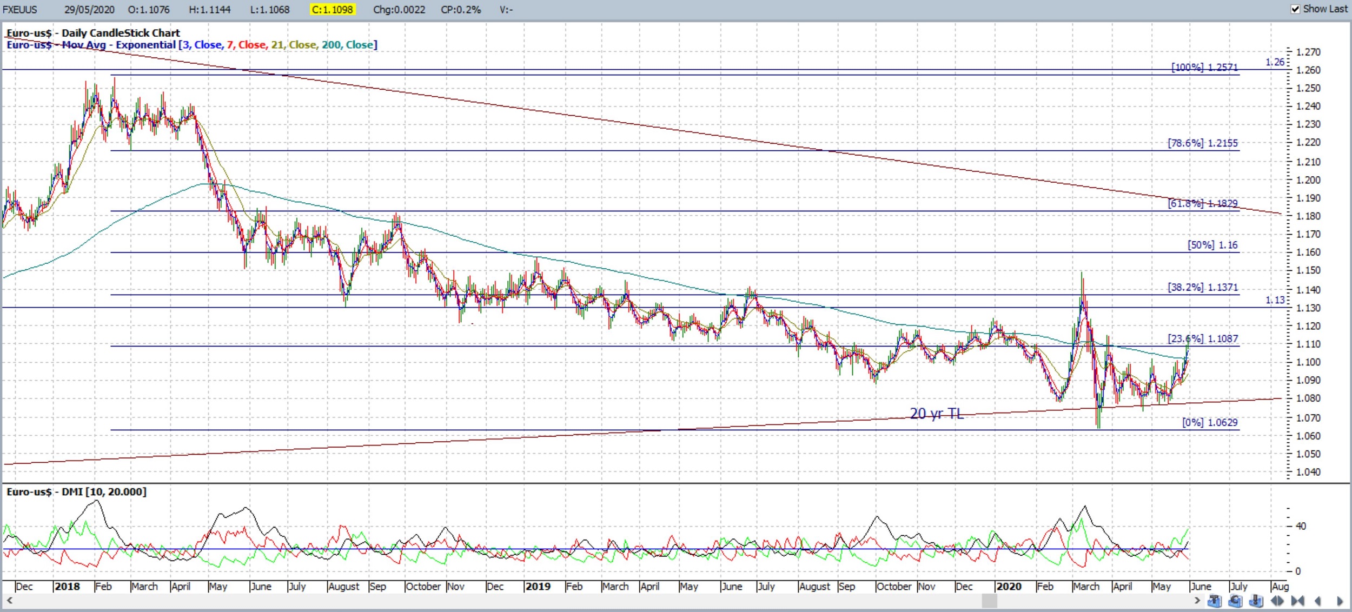Click the [38.2%] 1.1371 Fibonacci label

pos(1202,287)
